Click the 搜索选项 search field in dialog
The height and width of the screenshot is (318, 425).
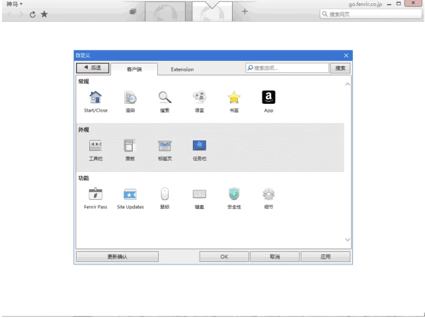[288, 67]
